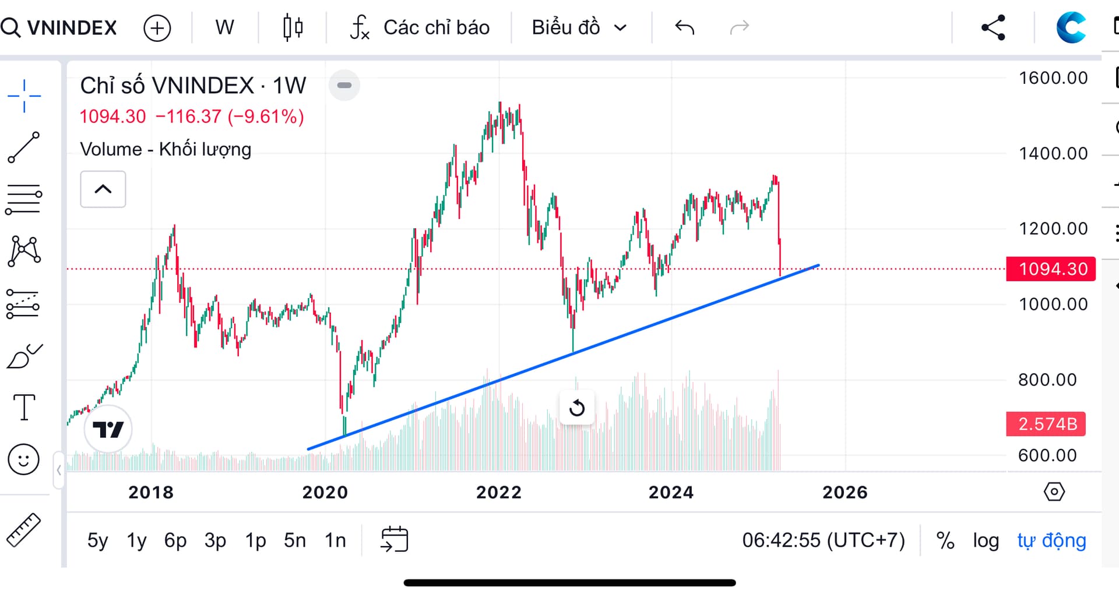Select the Text annotation tool
The width and height of the screenshot is (1119, 598).
(24, 407)
